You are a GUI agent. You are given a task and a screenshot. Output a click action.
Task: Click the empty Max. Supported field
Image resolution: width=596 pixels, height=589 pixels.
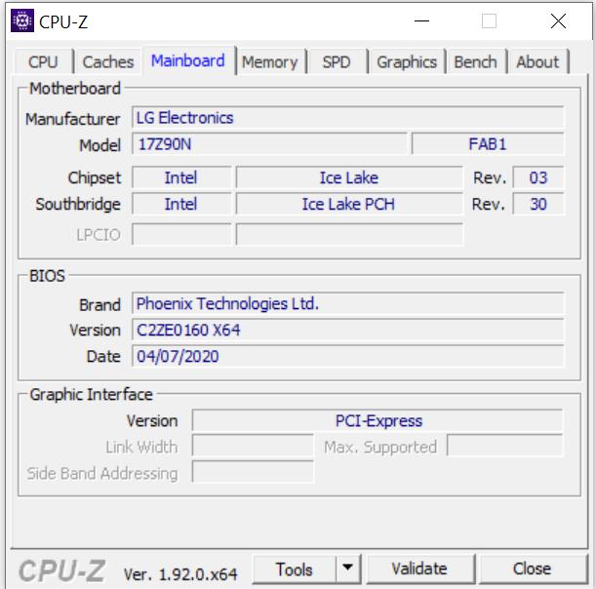point(505,446)
